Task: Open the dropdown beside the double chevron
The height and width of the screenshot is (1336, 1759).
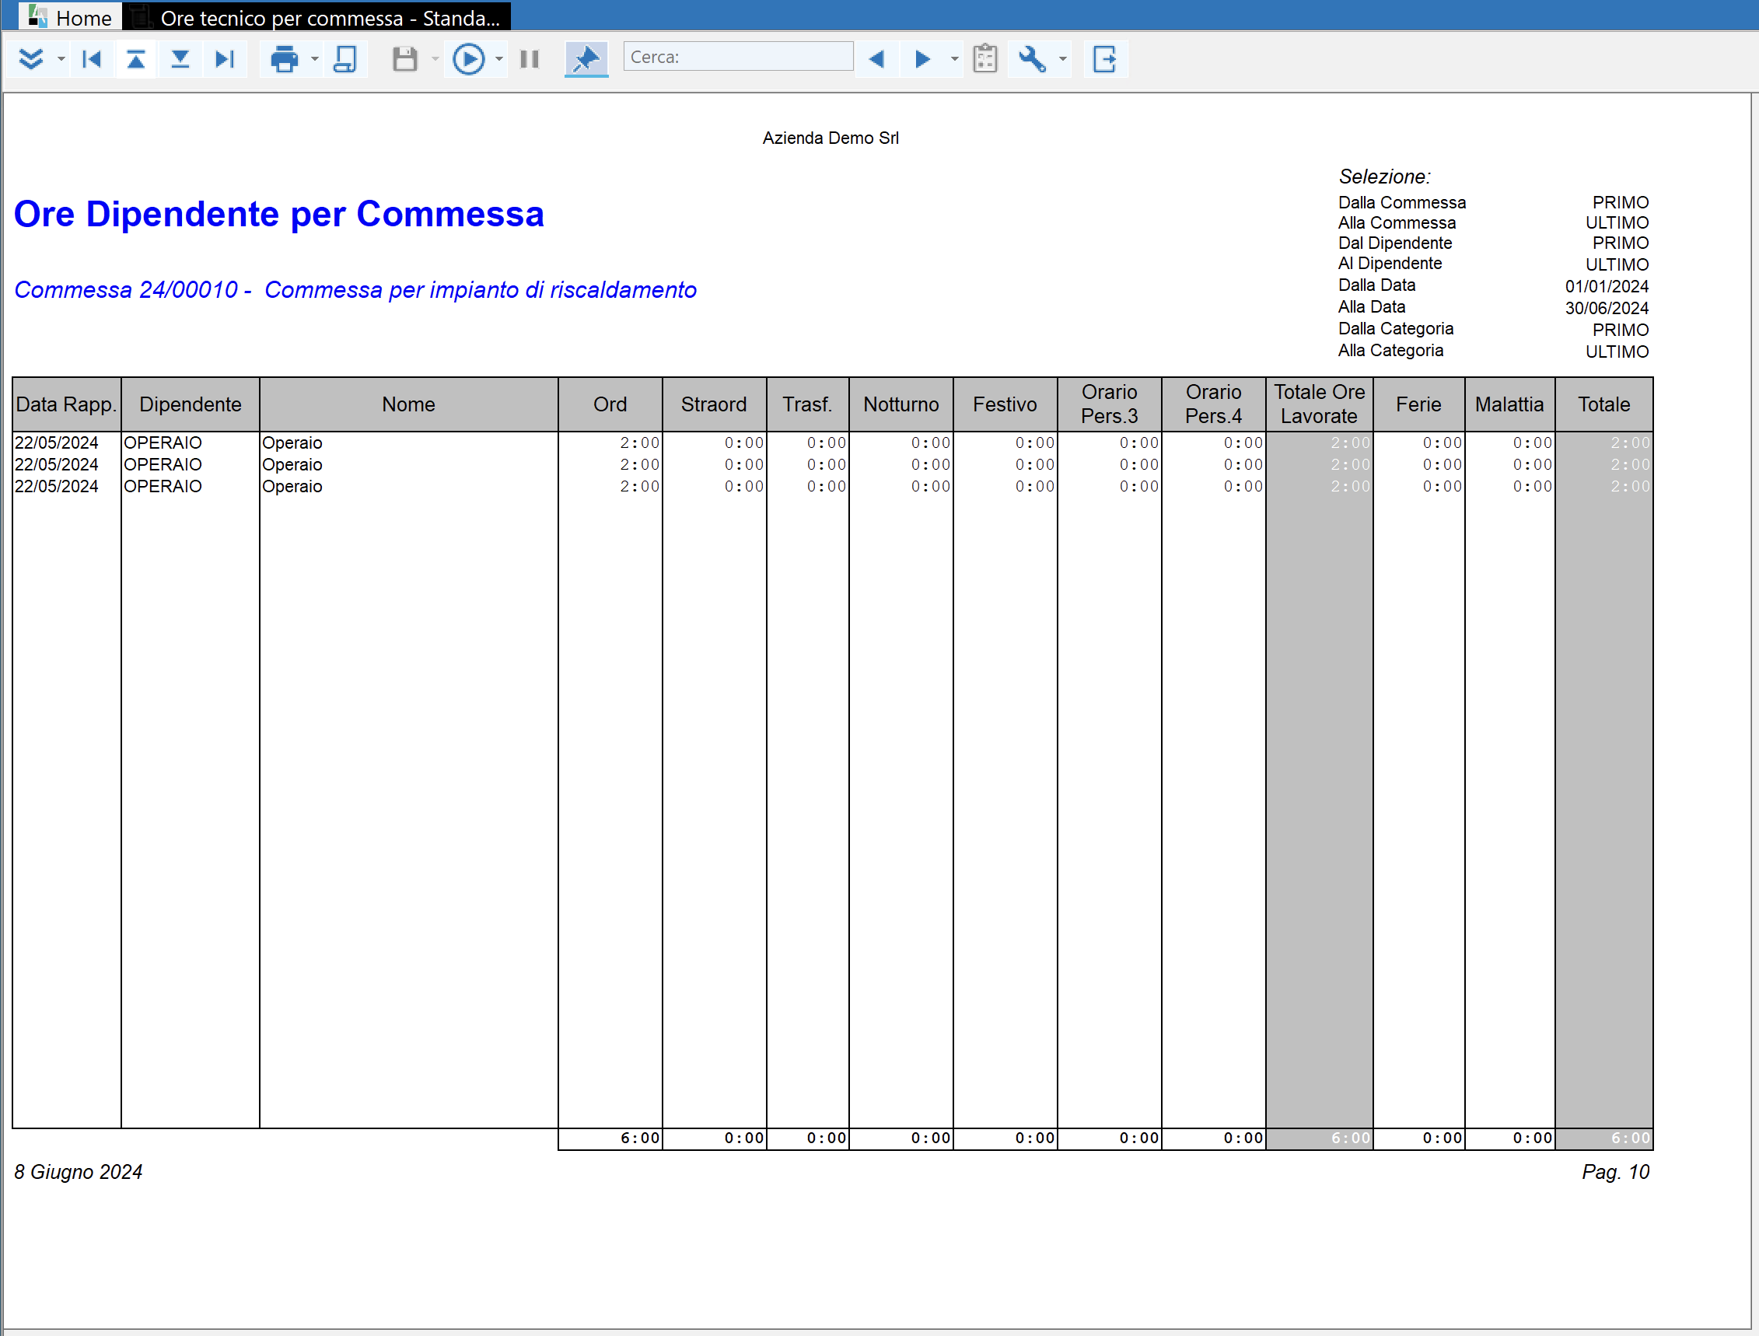Action: pos(61,59)
